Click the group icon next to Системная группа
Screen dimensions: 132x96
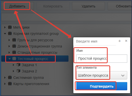[10, 78]
